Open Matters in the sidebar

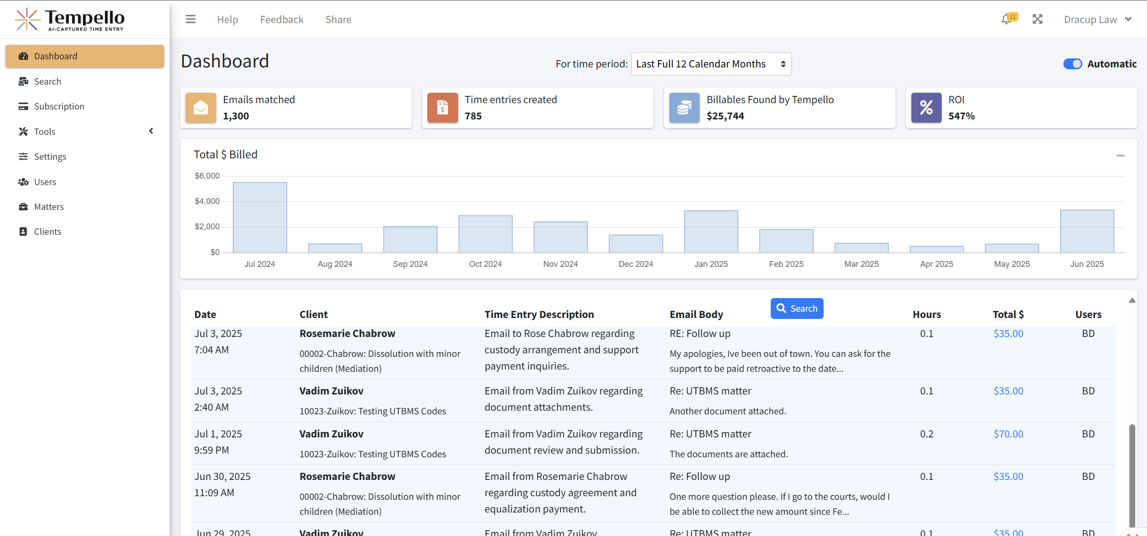[x=49, y=207]
